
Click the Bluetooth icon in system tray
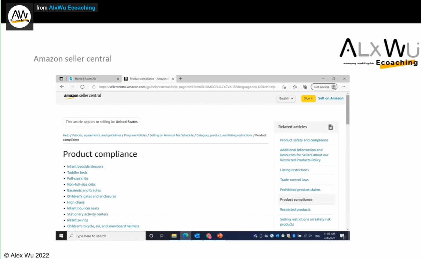point(294,236)
